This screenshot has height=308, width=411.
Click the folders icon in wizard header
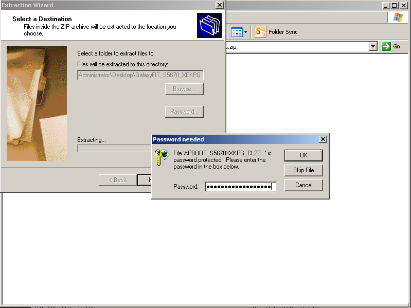(x=209, y=25)
